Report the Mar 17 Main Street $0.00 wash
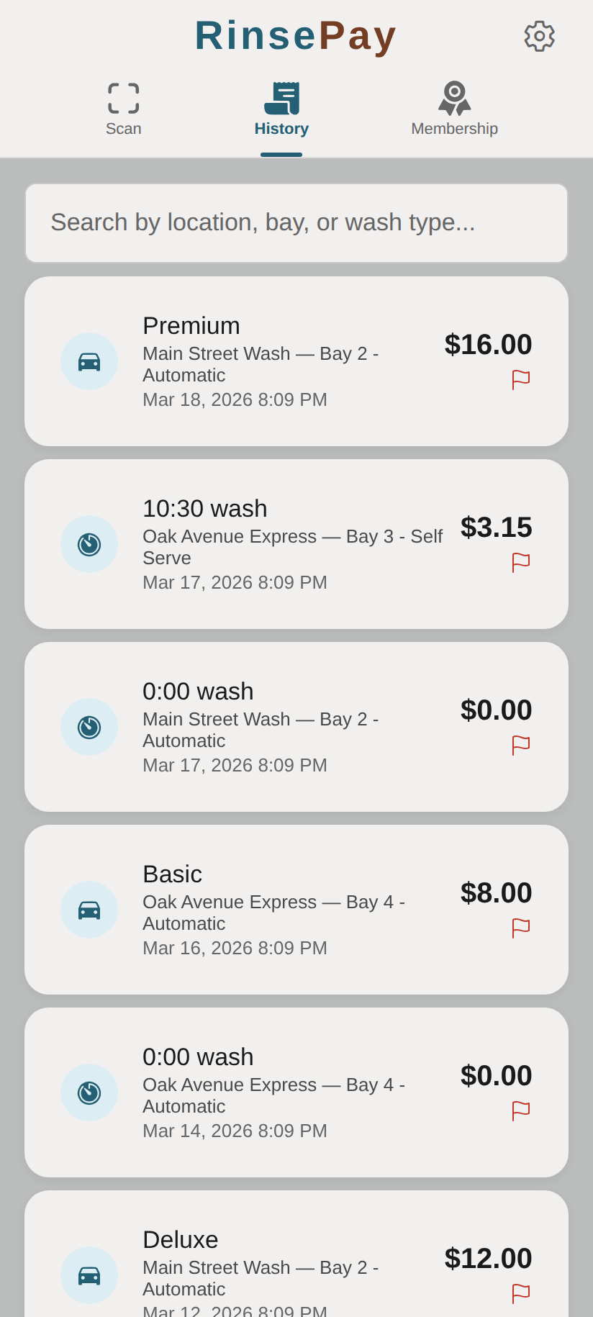The image size is (593, 1317). tap(520, 745)
